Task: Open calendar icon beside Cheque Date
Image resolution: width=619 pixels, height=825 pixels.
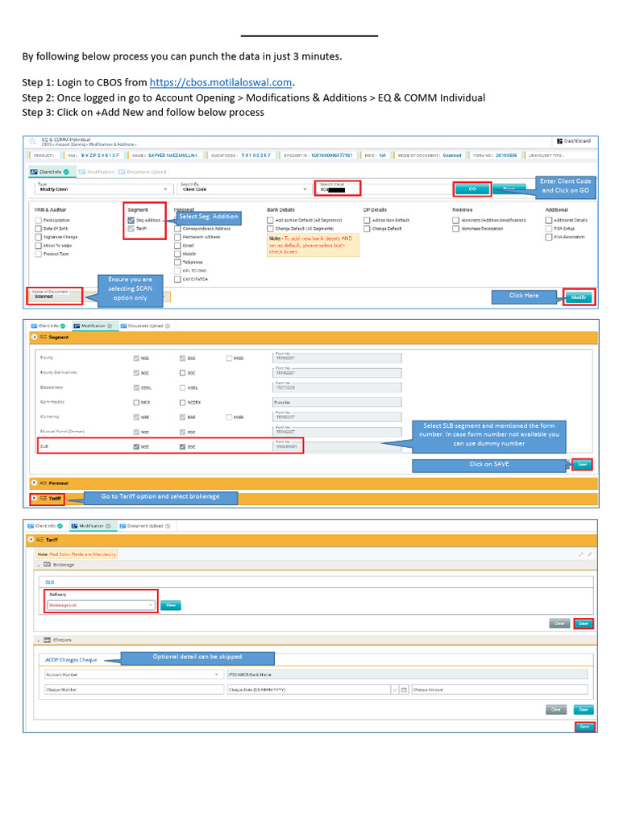Action: tap(405, 690)
